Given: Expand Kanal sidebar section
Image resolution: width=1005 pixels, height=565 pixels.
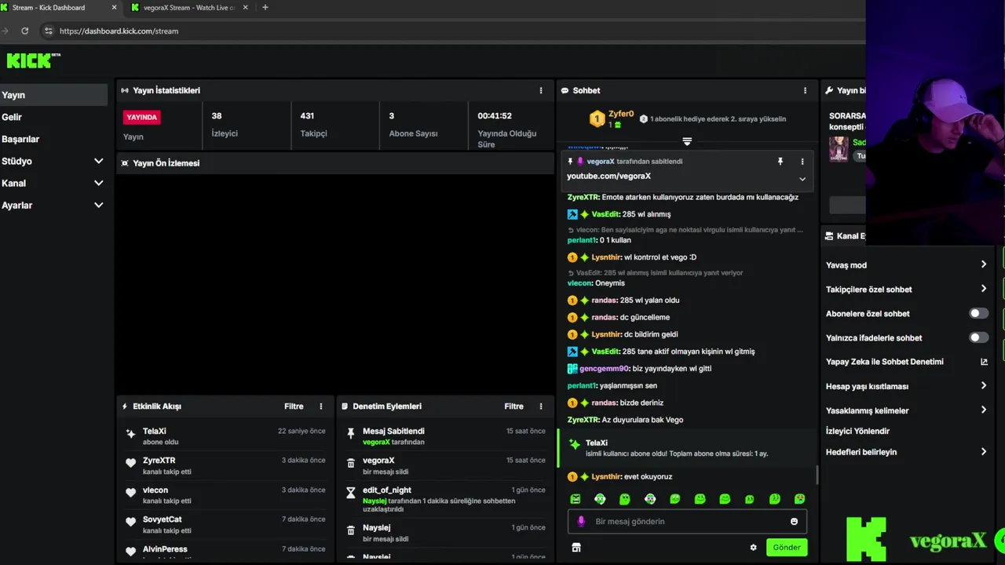Looking at the screenshot, I should click(53, 183).
